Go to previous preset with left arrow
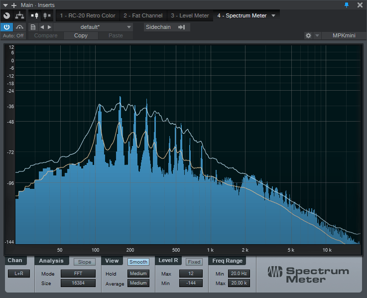The height and width of the screenshot is (298, 367). 42,27
